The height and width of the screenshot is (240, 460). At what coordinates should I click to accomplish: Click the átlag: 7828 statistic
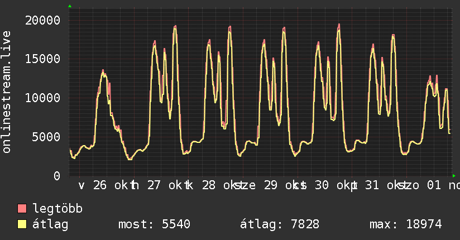click(x=280, y=224)
